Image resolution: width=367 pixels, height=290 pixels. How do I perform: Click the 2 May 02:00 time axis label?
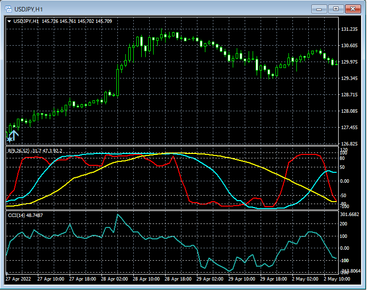click(x=305, y=279)
